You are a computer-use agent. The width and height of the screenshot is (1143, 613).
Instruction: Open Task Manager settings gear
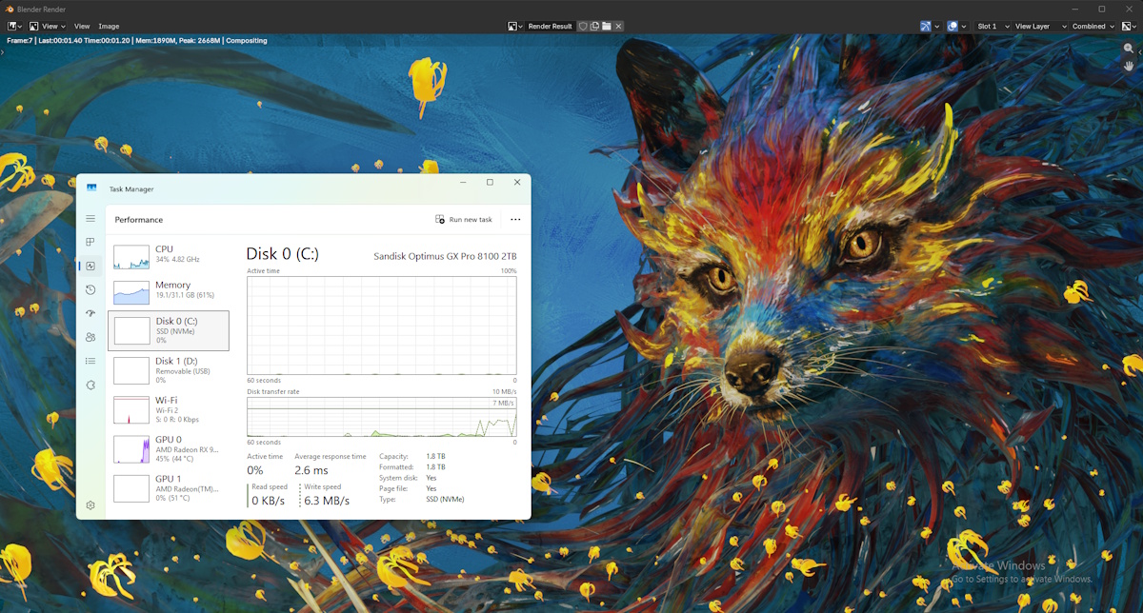[90, 505]
